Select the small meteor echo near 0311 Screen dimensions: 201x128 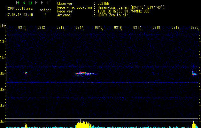[26, 73]
